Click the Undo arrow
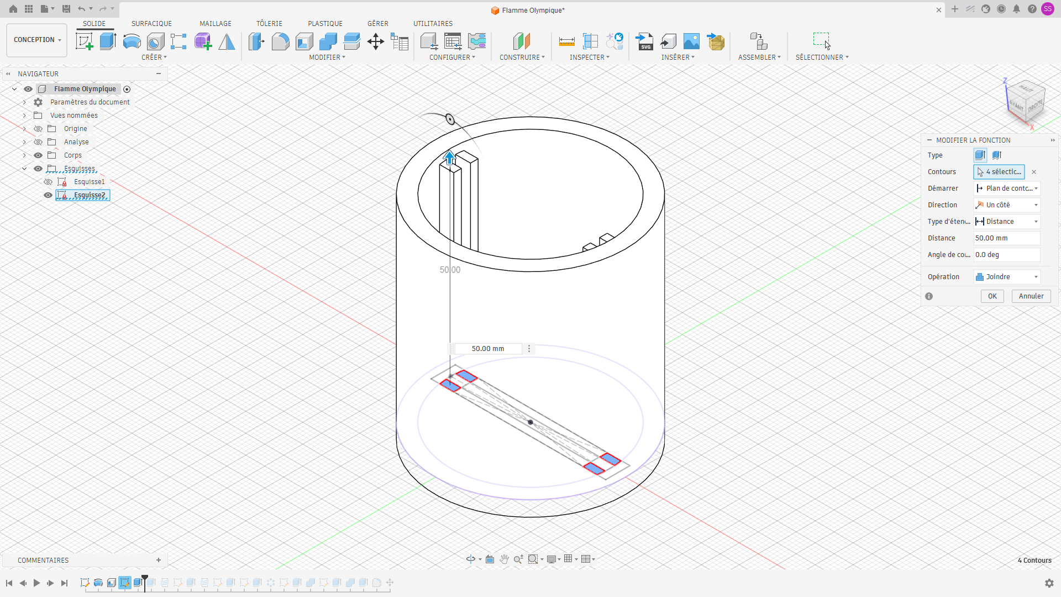Screen dimensions: 1061x597 click(82, 9)
